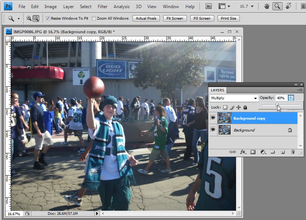Open the Select menu

(86, 6)
